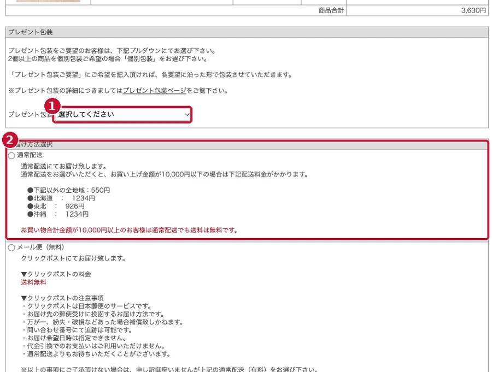Click the 下記以外の全地域：550円 shipping line
The height and width of the screenshot is (372, 492).
click(68, 191)
